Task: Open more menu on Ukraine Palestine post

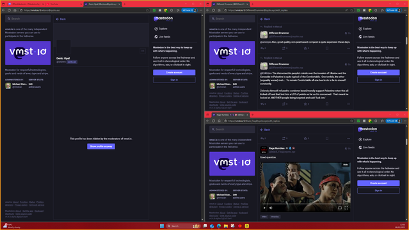Action: click(x=348, y=104)
